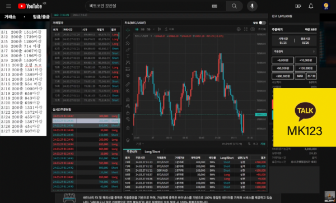Take chart snapshot with camera icon
The image size is (336, 203).
[253, 29]
